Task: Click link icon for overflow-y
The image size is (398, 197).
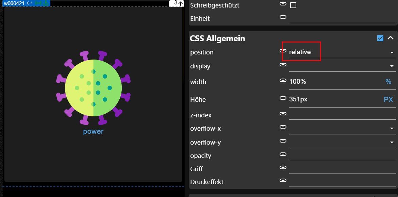Action: coord(283,141)
